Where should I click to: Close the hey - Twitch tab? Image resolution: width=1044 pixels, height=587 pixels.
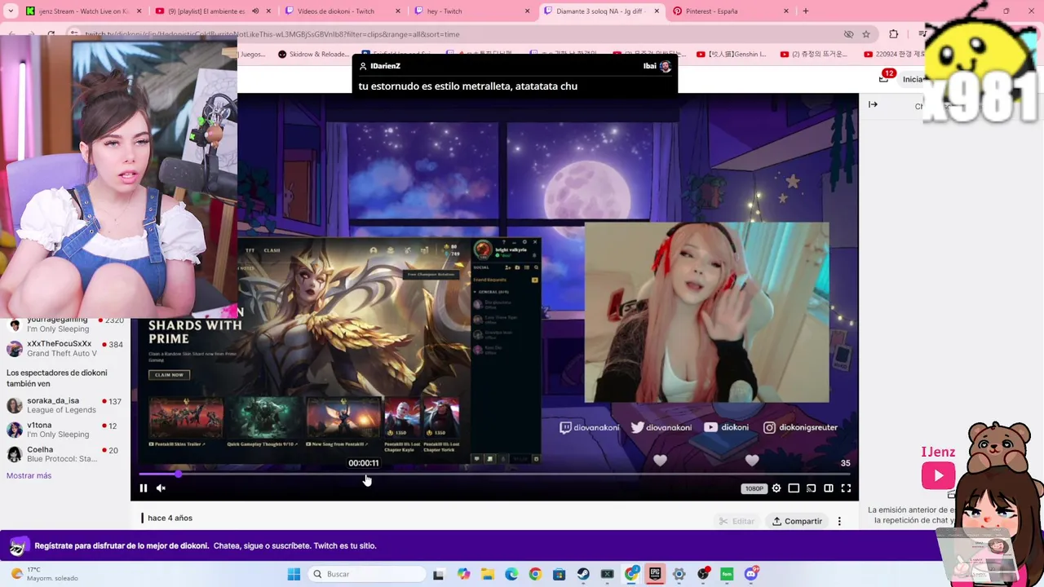527,11
